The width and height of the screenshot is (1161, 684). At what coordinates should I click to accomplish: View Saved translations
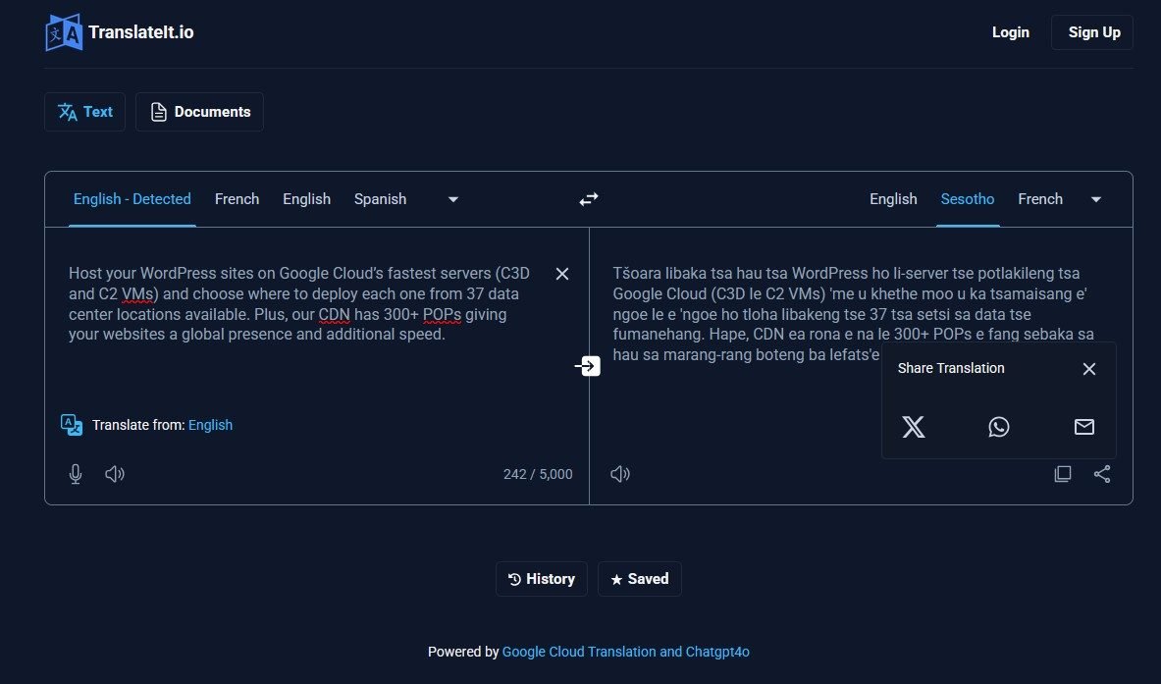tap(640, 579)
